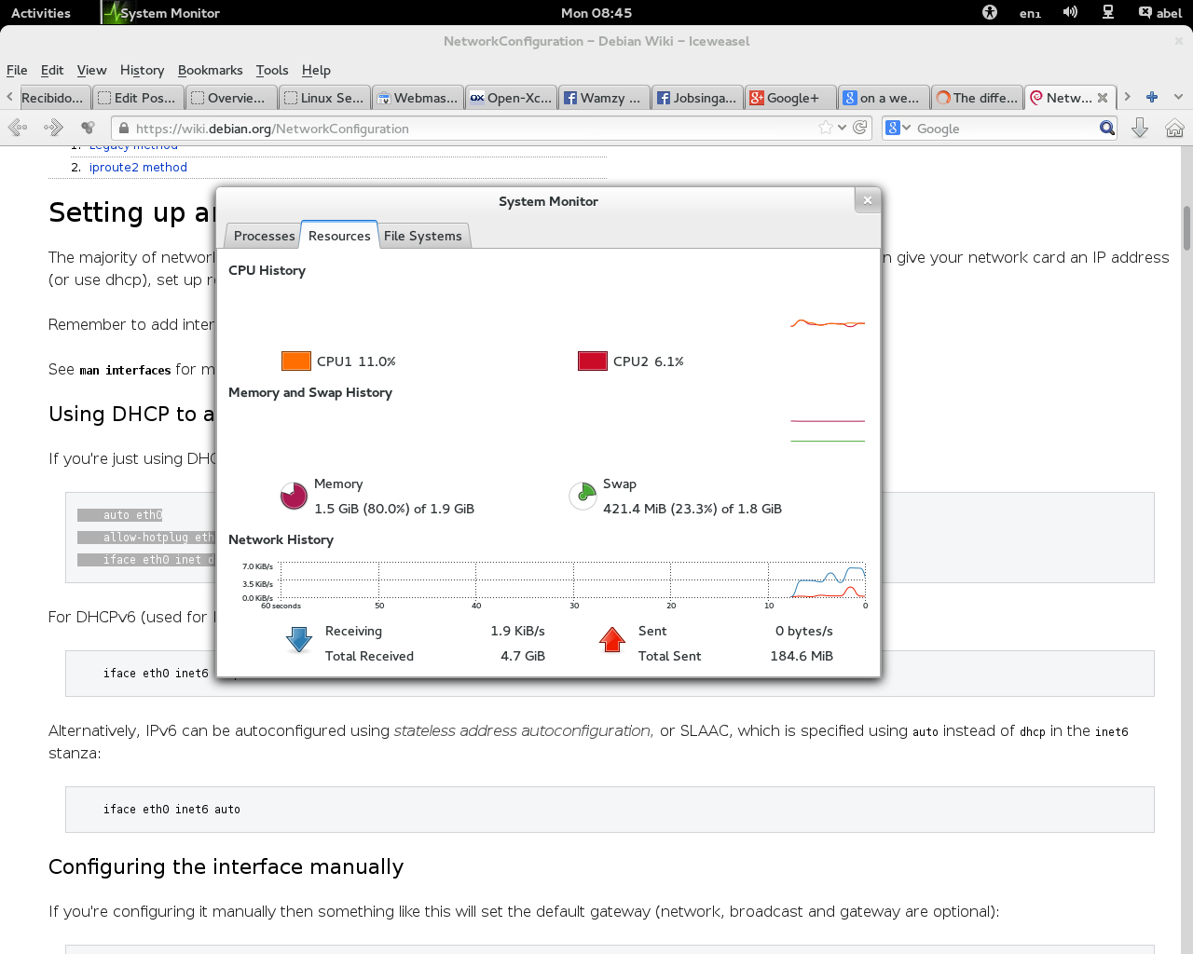The width and height of the screenshot is (1193, 954).
Task: Switch to the Wamzy Facebook tab
Action: coord(604,98)
